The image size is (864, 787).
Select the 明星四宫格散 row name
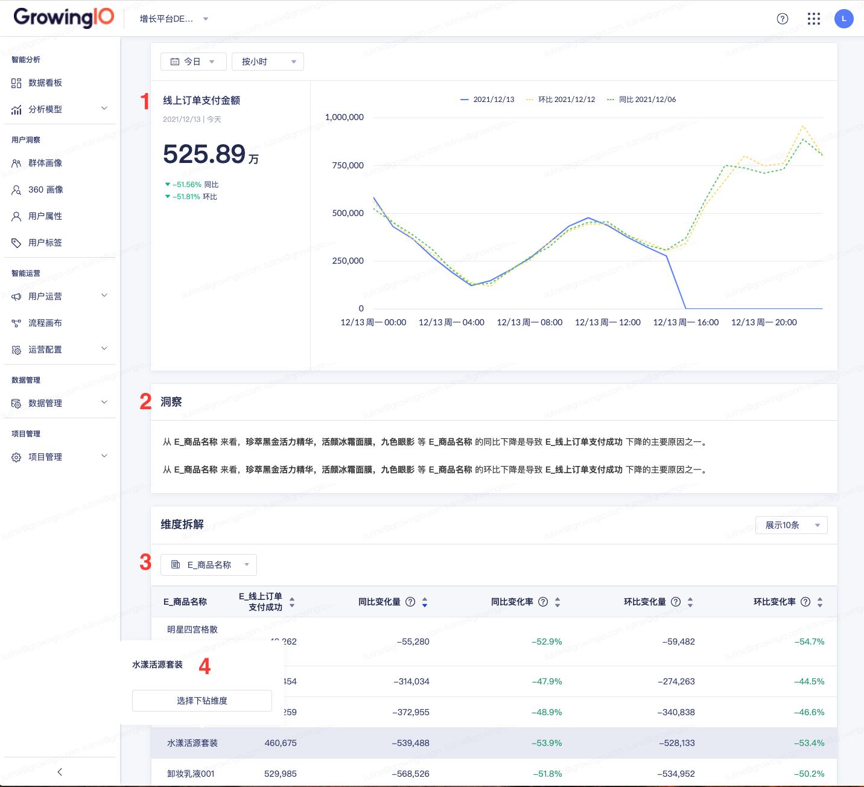coord(192,629)
